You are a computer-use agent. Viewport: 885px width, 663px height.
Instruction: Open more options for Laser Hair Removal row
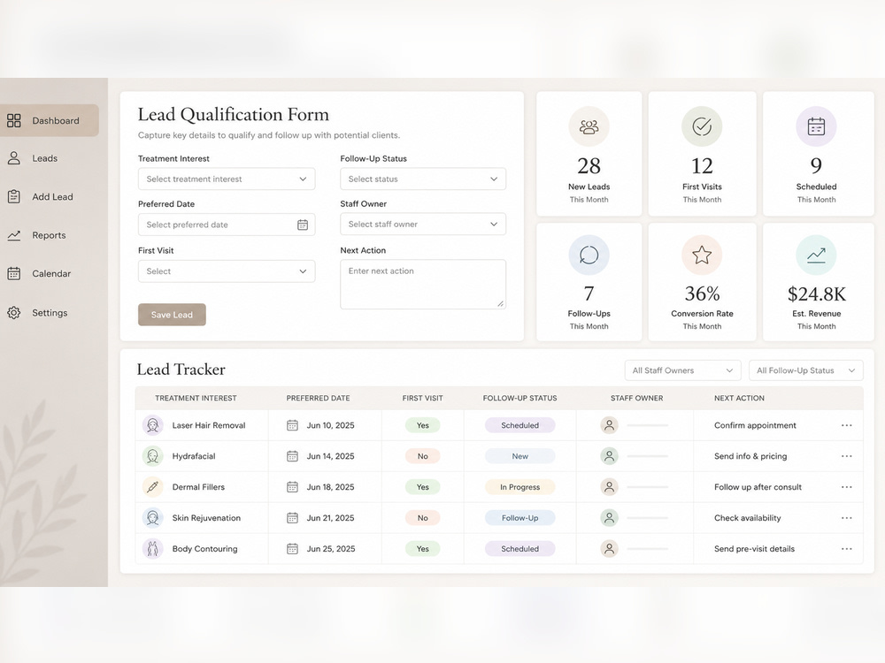(846, 425)
